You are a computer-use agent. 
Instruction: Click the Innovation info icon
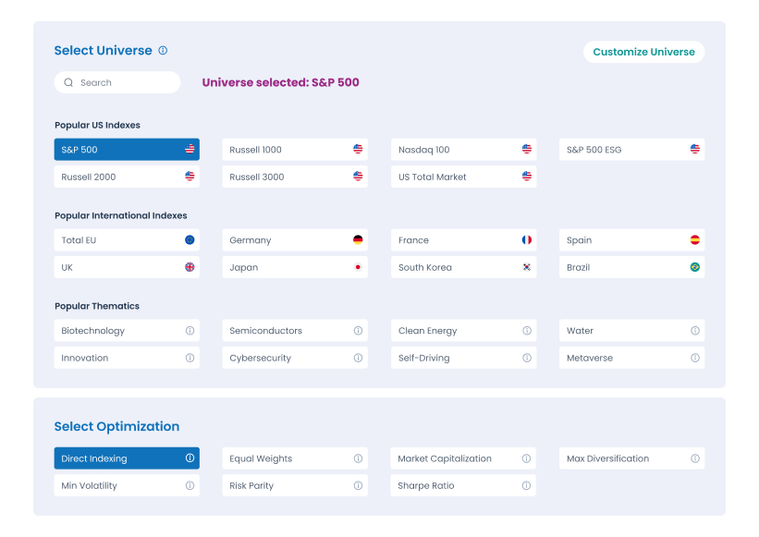click(190, 358)
